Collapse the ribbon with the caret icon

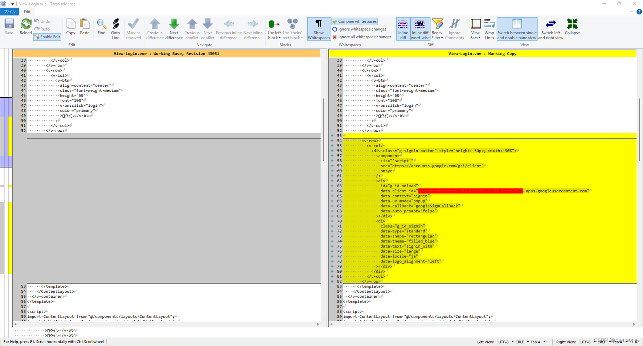pyautogui.click(x=632, y=12)
